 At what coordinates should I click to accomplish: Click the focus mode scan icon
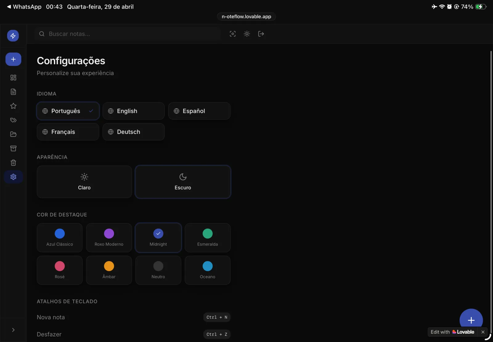point(233,34)
